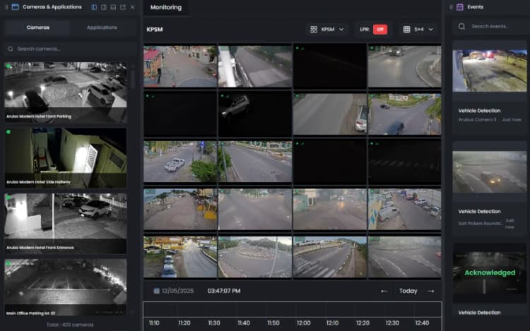Open the grid feed with line of parked cars
Image resolution: width=530 pixels, height=331 pixels.
180,257
